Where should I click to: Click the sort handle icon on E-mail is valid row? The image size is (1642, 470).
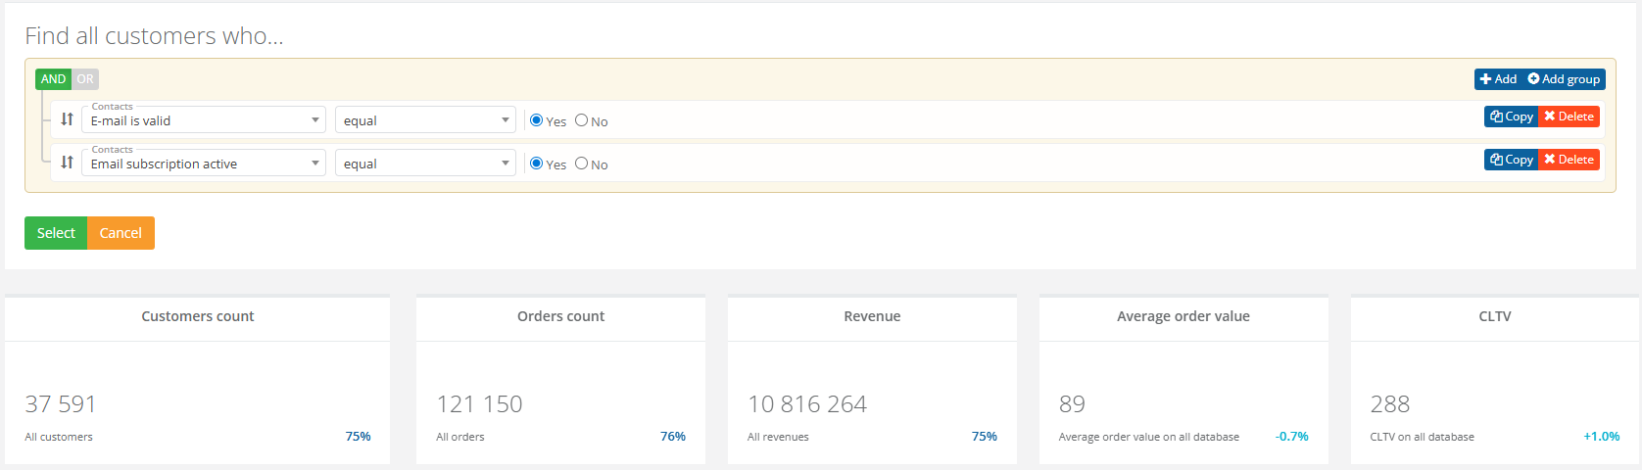coord(67,119)
